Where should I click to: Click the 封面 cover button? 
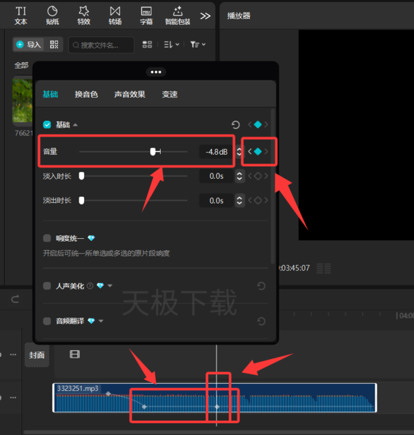point(37,355)
